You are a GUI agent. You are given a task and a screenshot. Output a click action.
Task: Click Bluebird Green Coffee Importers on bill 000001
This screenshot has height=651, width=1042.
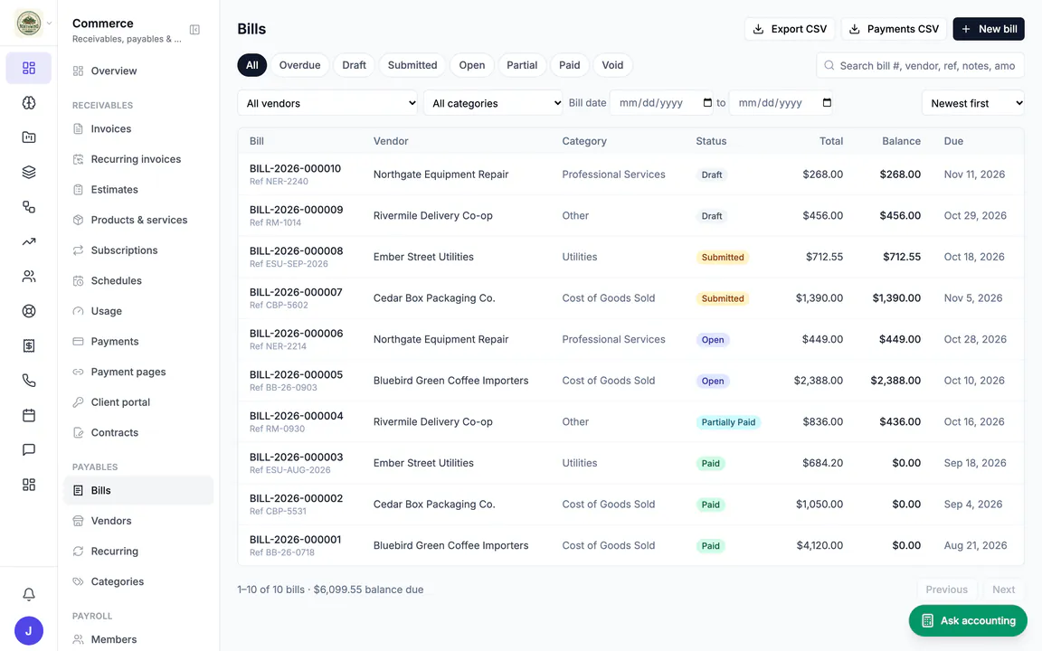450,545
